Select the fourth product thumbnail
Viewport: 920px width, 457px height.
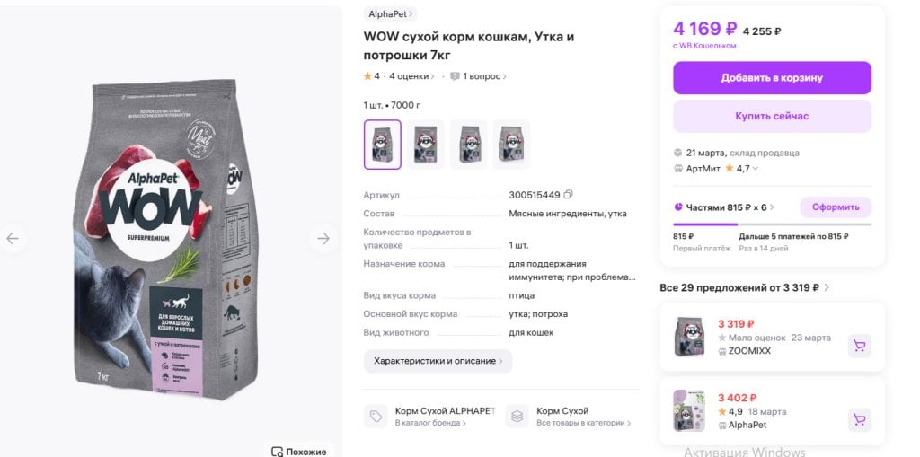click(511, 145)
